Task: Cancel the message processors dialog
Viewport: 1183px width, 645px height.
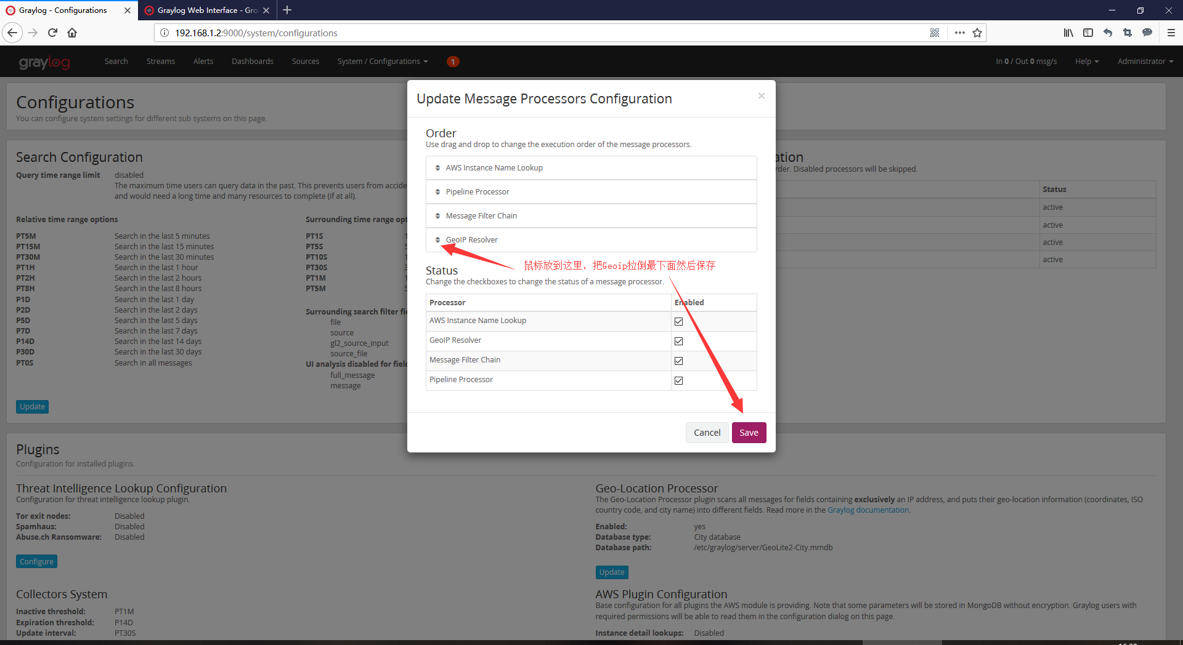Action: click(x=707, y=433)
